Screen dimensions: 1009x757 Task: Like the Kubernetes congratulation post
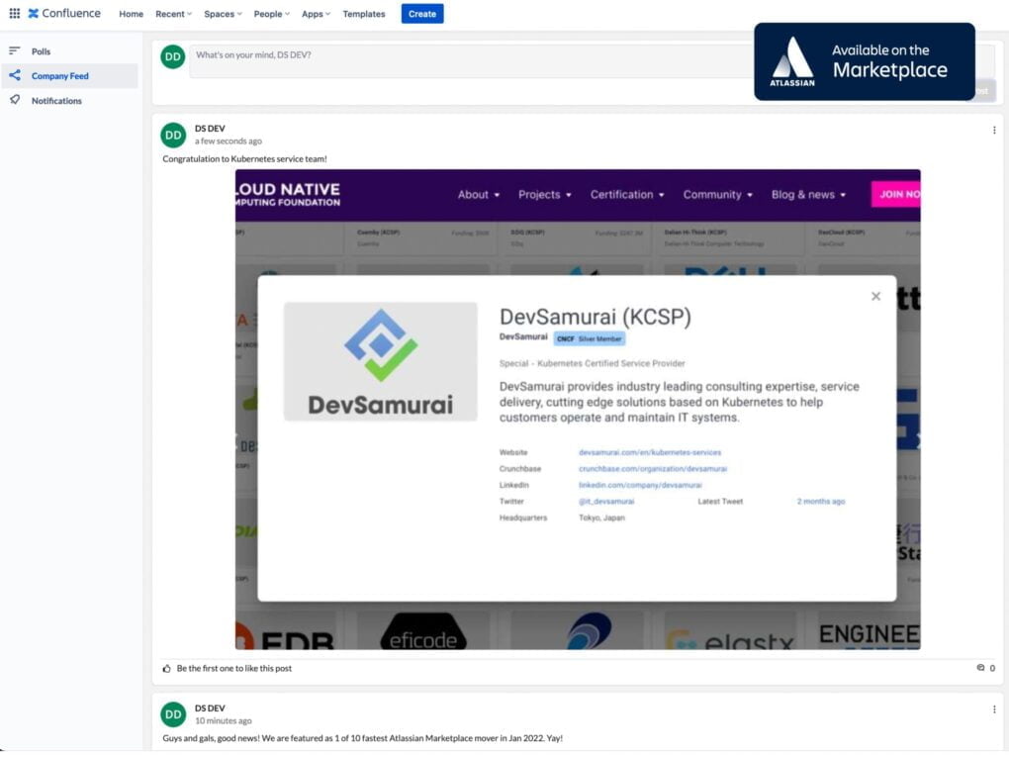(x=166, y=668)
